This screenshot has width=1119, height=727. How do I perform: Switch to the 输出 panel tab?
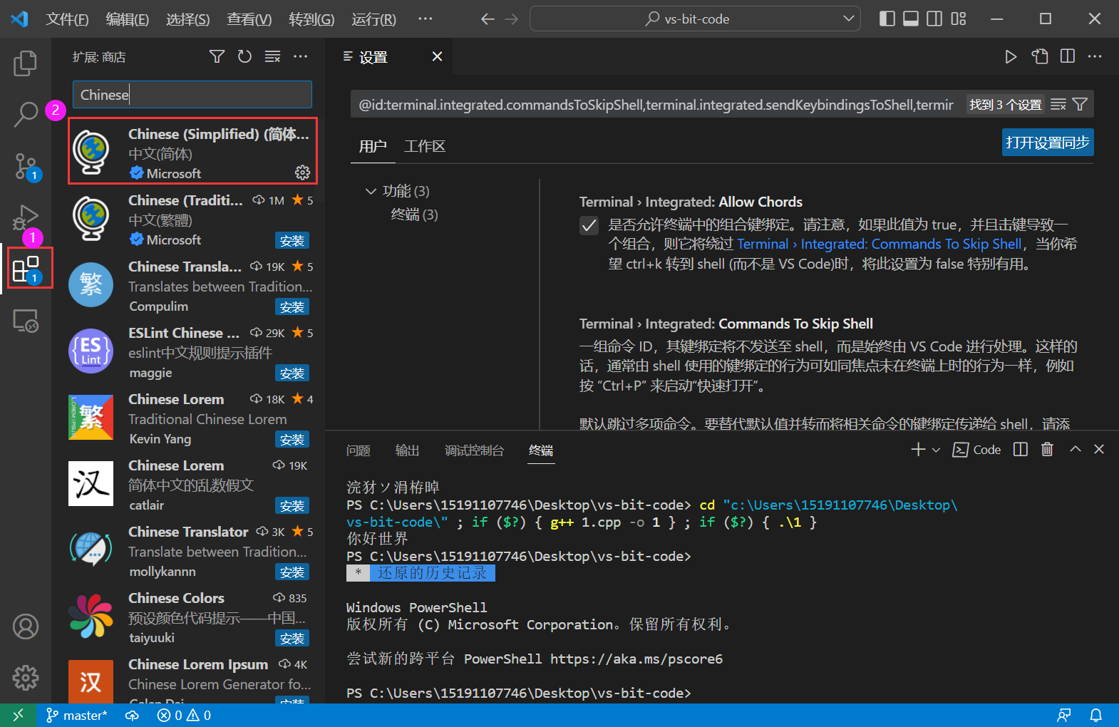coord(407,450)
